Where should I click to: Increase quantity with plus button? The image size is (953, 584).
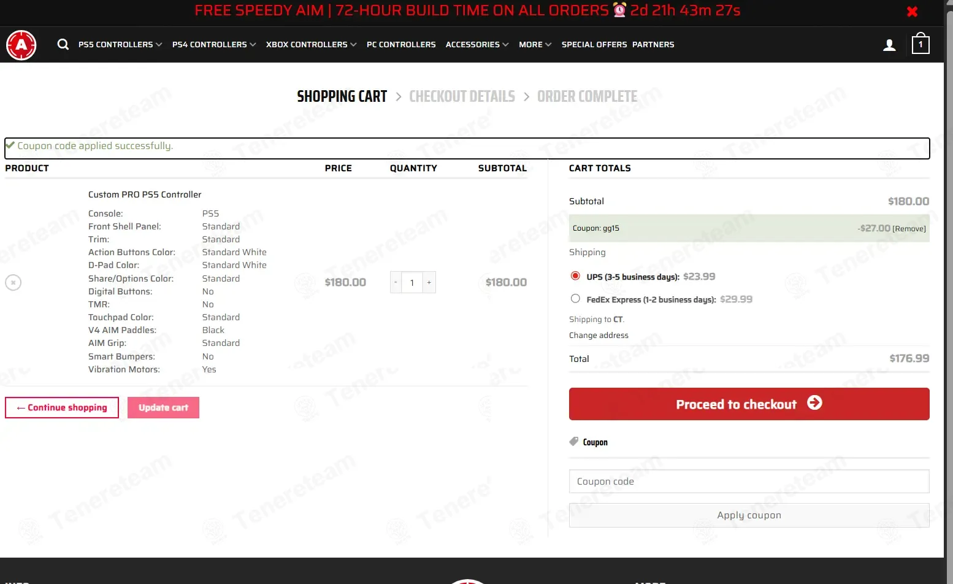(x=429, y=282)
